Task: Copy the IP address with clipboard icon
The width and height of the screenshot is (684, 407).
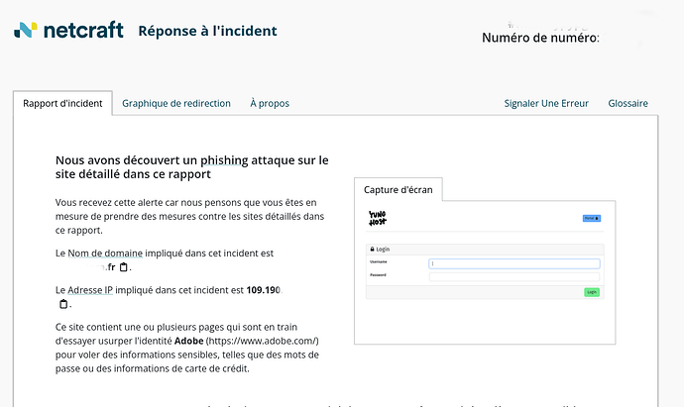Action: click(63, 304)
